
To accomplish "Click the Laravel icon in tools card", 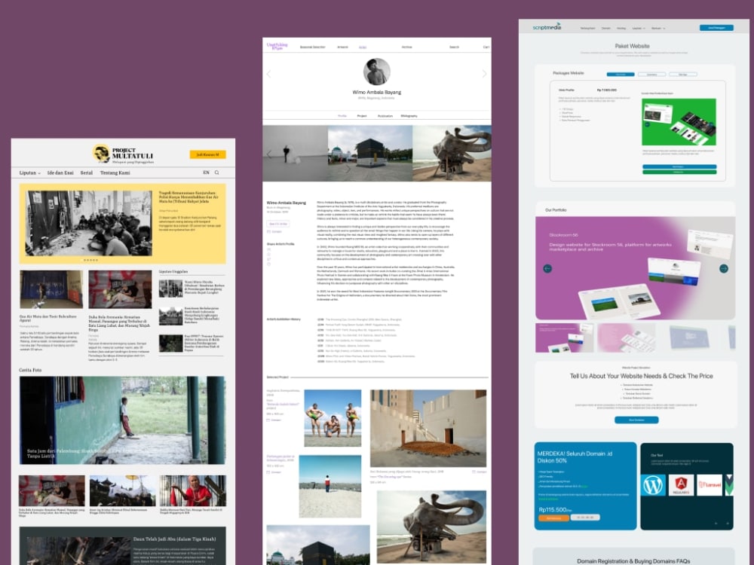I will pos(710,485).
